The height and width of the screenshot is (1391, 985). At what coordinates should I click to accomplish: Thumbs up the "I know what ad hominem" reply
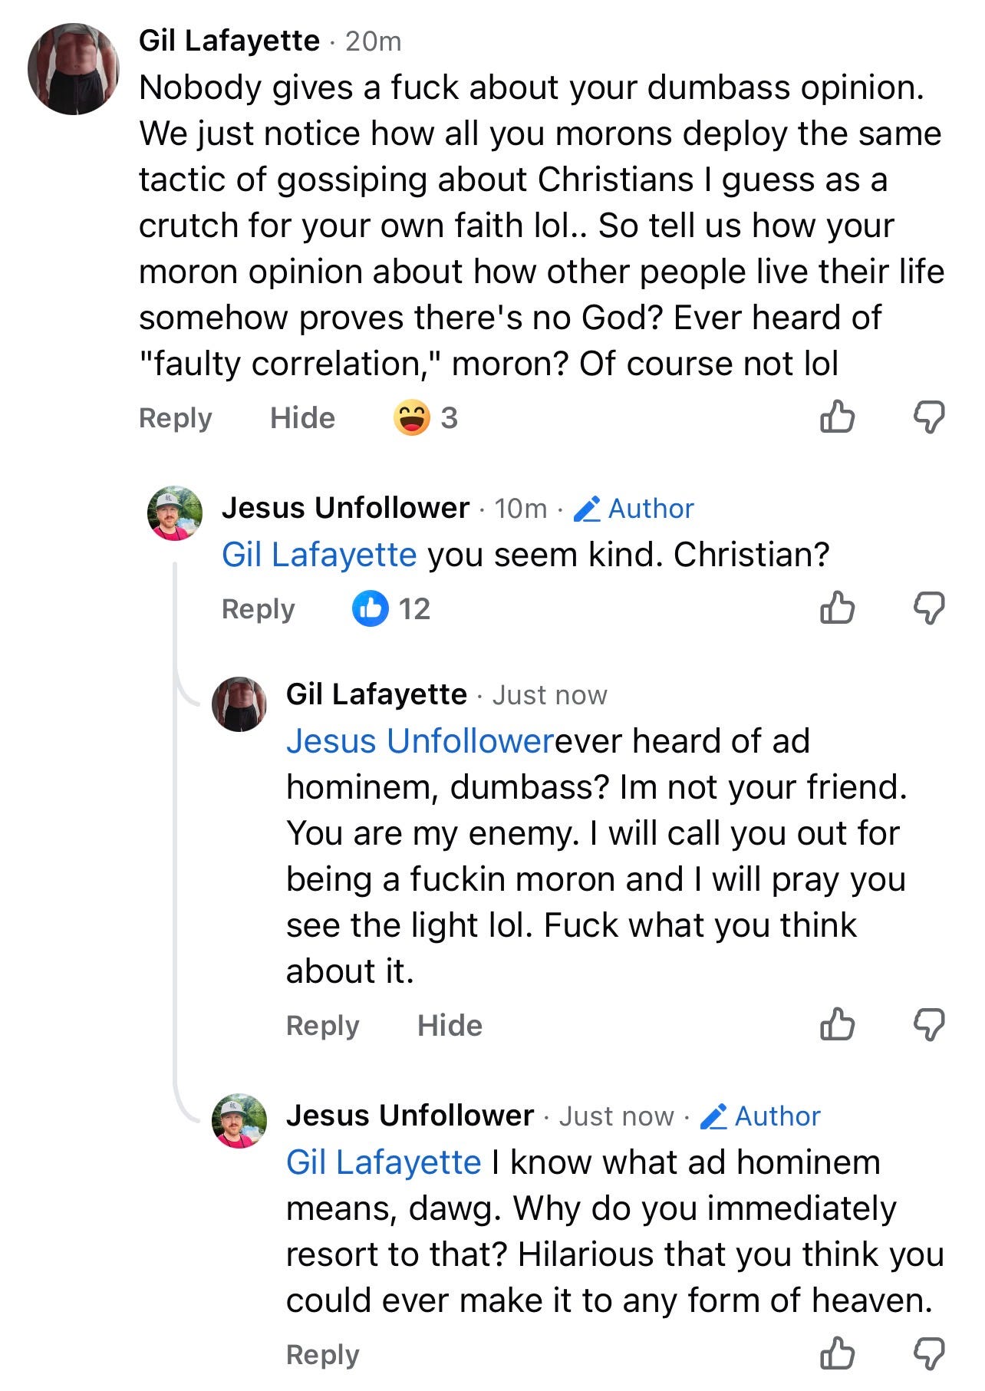tap(837, 1353)
